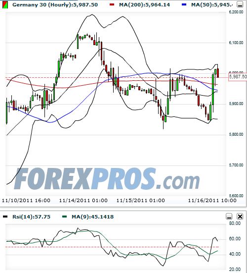The image size is (247, 273).
Task: Select the MA(50) legend label
Action: click(x=212, y=4)
